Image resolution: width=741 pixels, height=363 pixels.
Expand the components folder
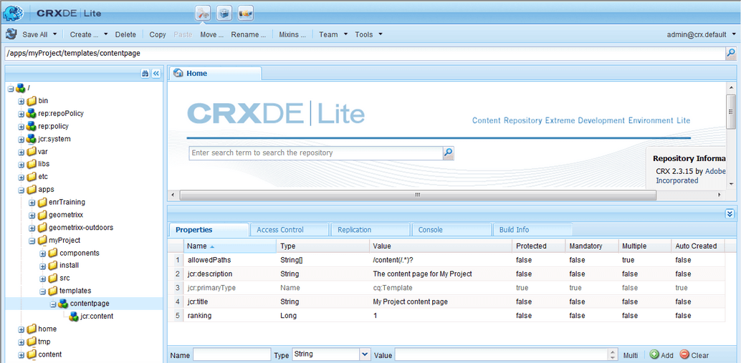click(x=42, y=253)
